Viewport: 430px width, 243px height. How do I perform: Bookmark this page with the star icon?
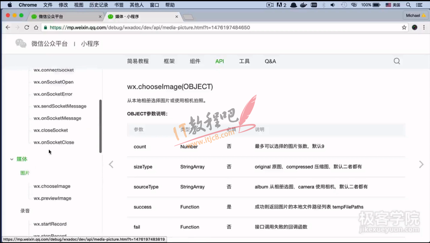[404, 27]
